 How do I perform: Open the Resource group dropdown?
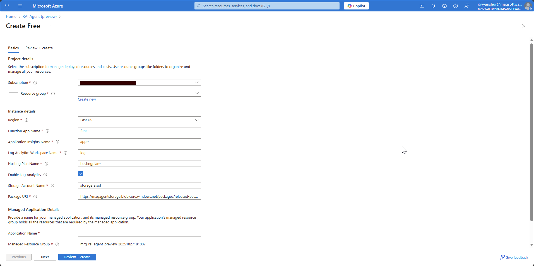(x=139, y=93)
